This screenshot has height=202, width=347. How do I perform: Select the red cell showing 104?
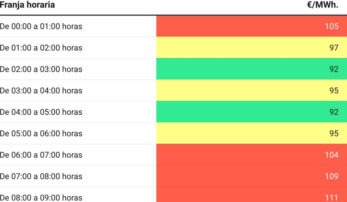[x=252, y=155]
